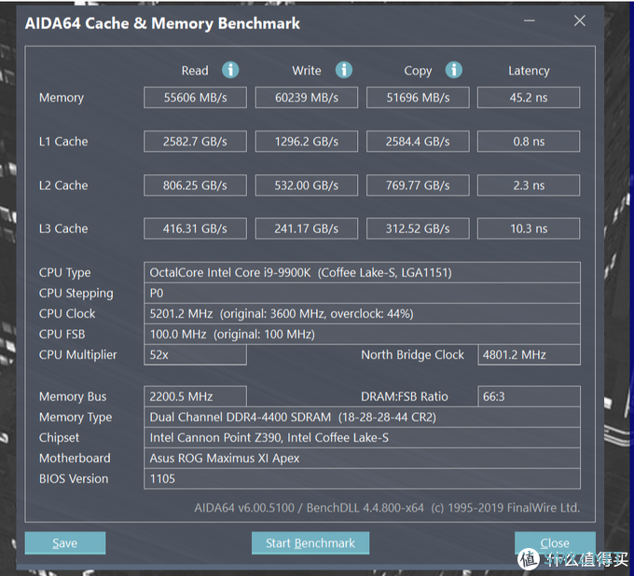Image resolution: width=634 pixels, height=576 pixels.
Task: Click the DRAM:FSB Ratio label
Action: 405,396
